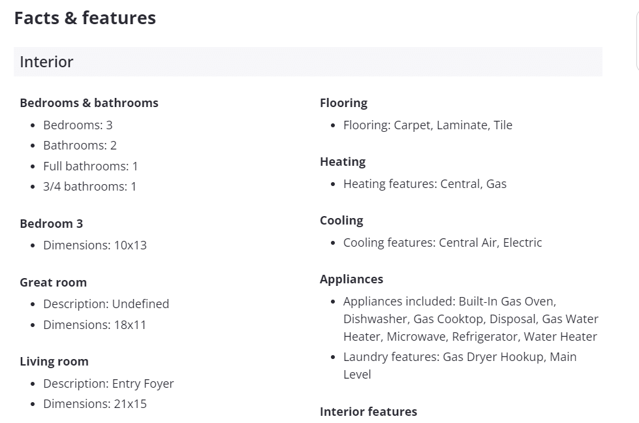Click the Full bathrooms: 1 entry
639x423 pixels.
tap(91, 166)
